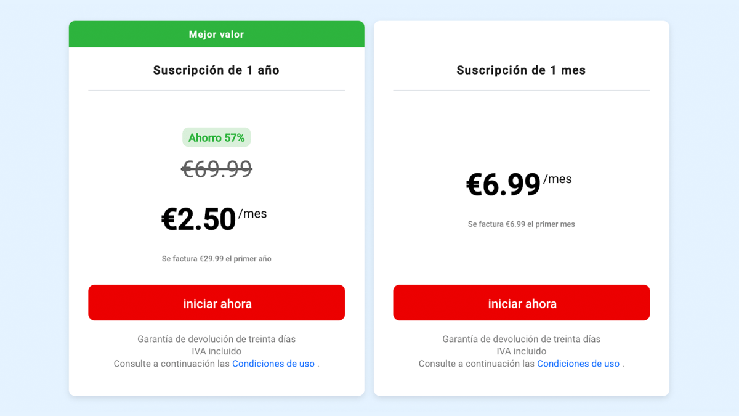
Task: Click the "/mes" label beside €6.99
Action: [x=557, y=179]
